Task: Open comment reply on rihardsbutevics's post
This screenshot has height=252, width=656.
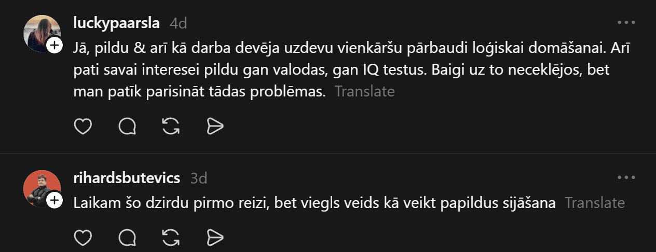Action: point(127,237)
